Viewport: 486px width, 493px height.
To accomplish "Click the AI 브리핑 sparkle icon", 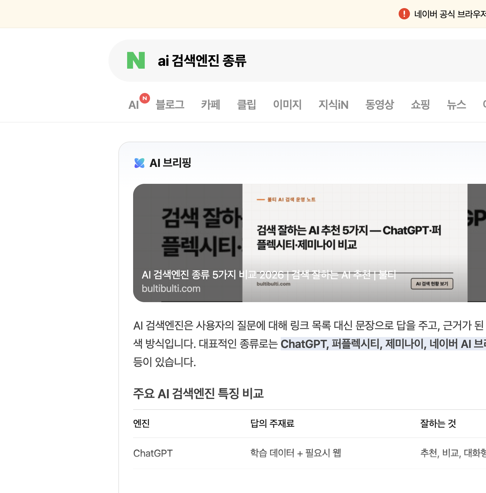I will click(139, 163).
